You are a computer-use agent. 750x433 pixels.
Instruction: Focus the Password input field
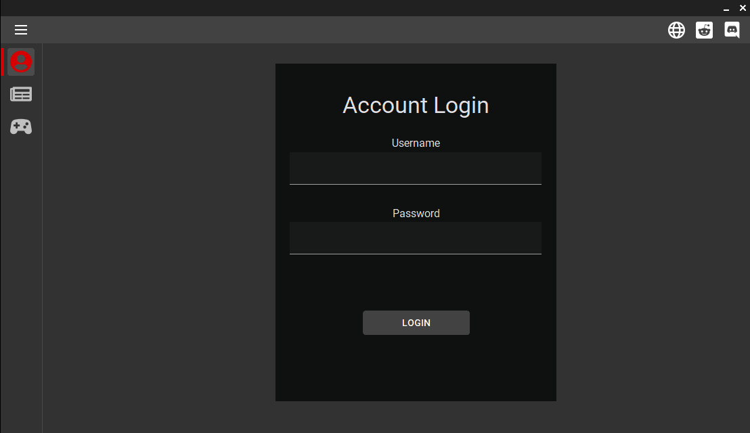coord(415,238)
